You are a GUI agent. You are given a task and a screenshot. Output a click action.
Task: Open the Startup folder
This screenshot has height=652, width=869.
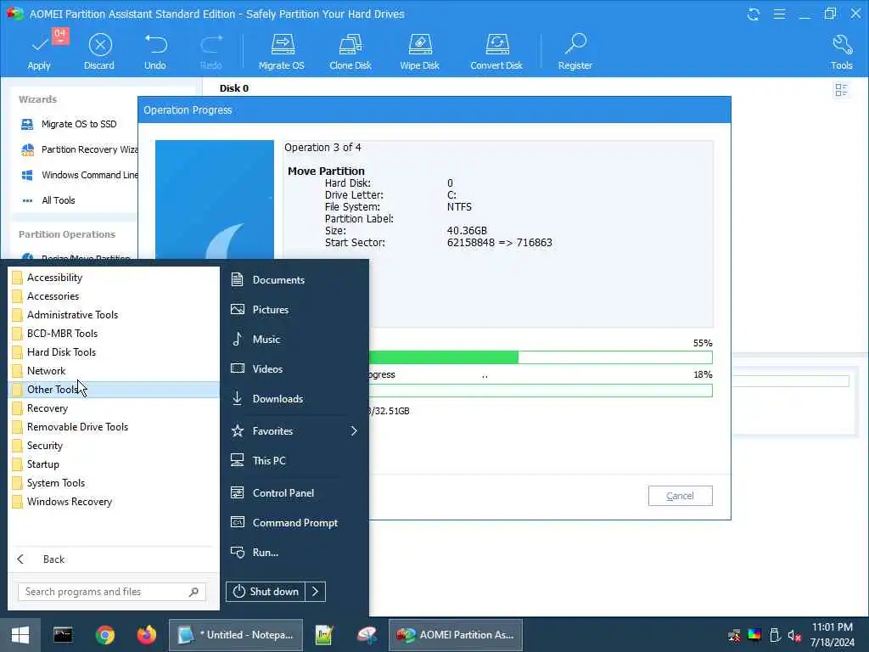tap(115, 464)
